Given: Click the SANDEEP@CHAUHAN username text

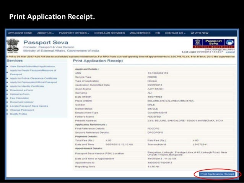Looking at the screenshot, I should 220,49.
